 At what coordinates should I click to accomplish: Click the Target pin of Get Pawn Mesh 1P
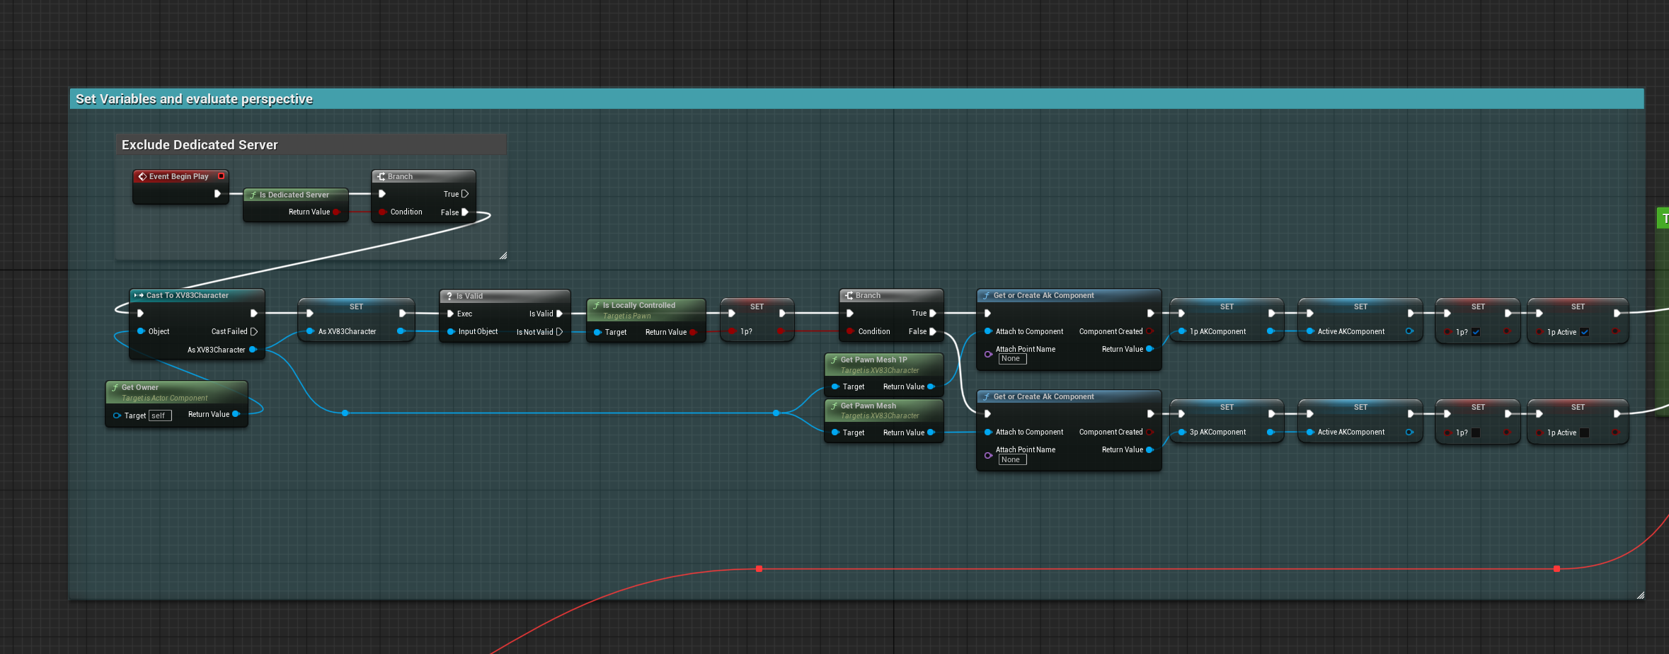(835, 386)
